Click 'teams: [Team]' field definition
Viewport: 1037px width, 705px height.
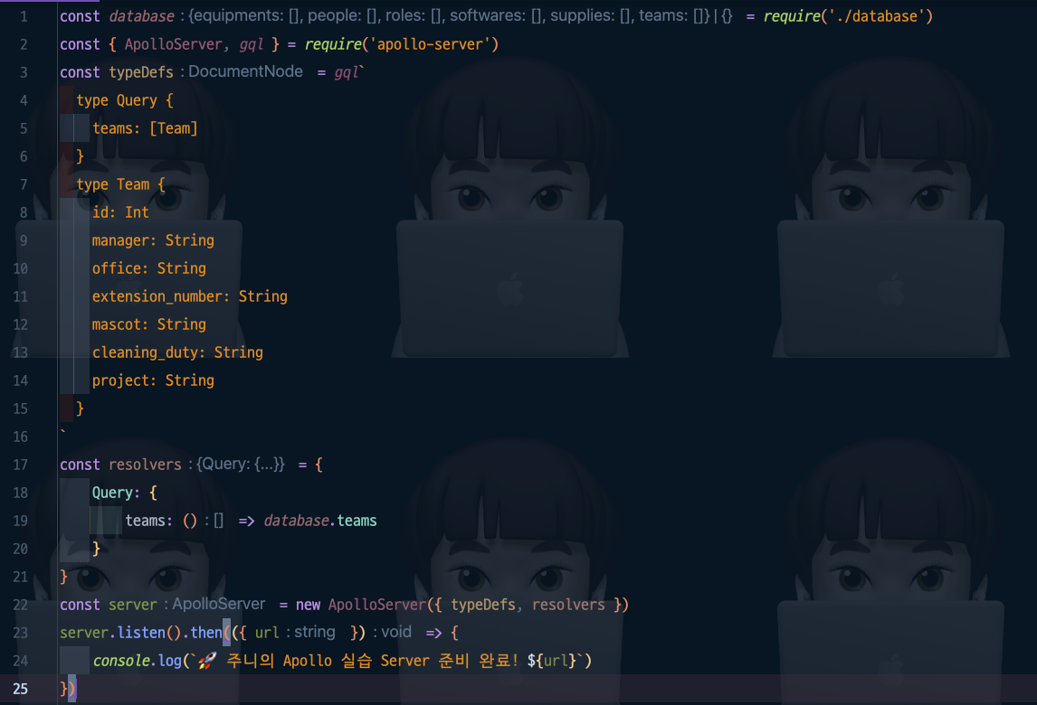(145, 128)
